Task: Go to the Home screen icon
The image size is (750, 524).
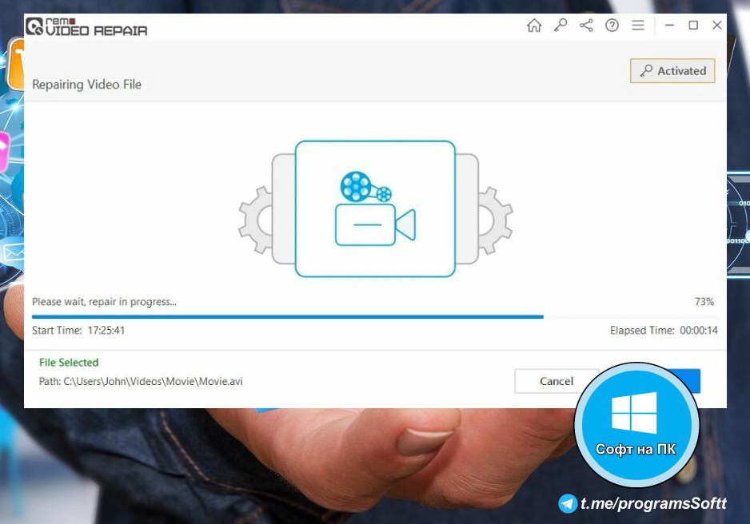Action: 534,26
